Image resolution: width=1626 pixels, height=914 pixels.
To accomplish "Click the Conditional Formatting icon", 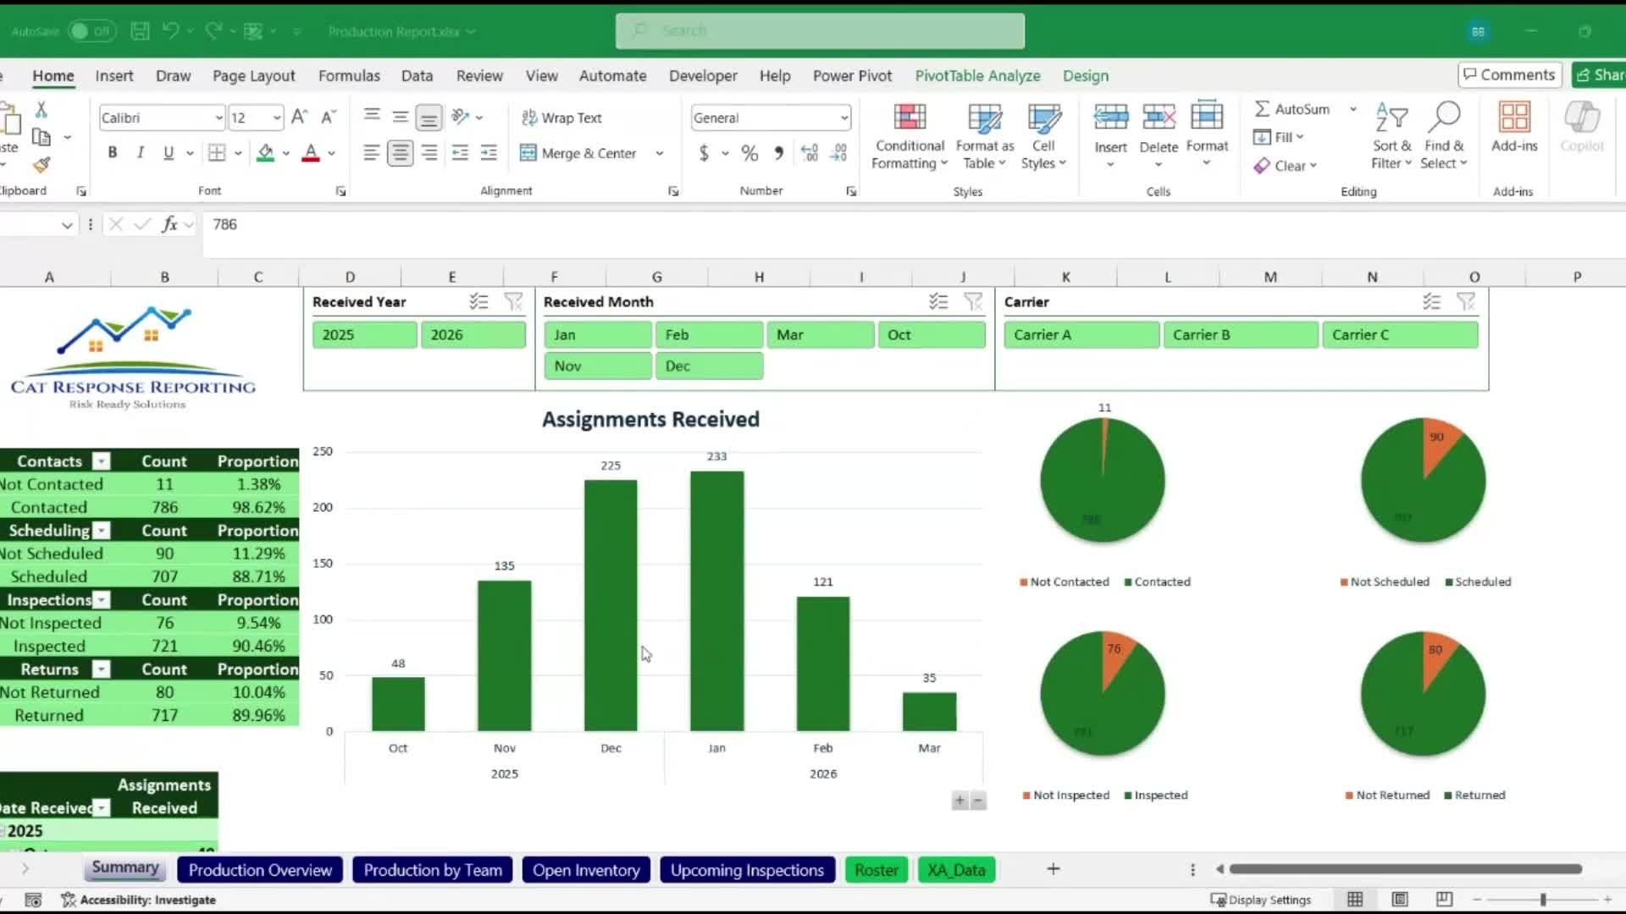I will 909,118.
